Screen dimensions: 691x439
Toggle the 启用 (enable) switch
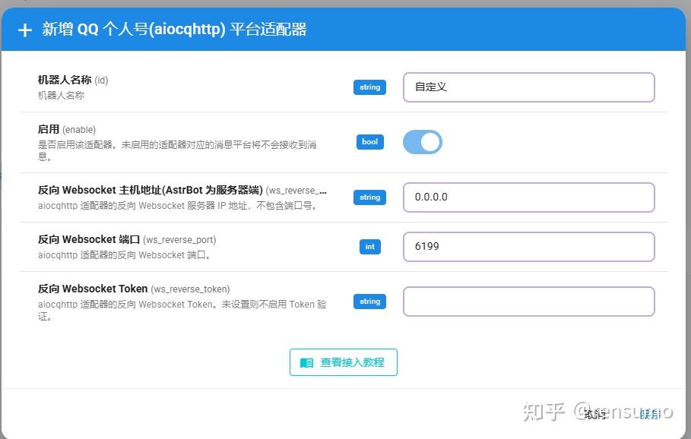click(422, 142)
